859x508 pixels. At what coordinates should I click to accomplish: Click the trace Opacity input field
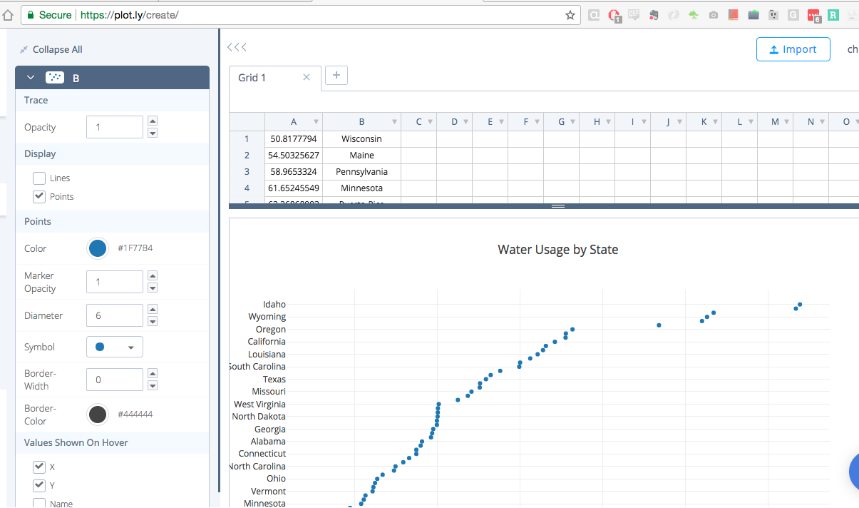(x=115, y=127)
